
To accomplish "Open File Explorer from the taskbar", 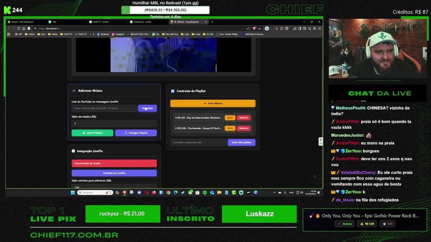I will pyautogui.click(x=219, y=193).
